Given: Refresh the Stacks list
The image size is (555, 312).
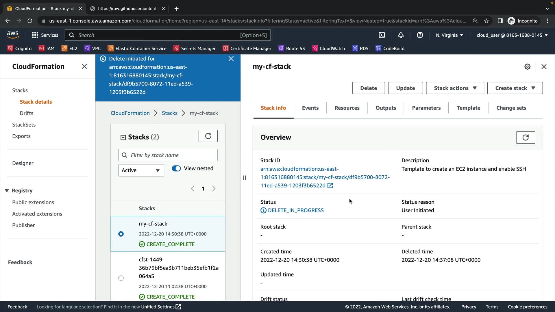Looking at the screenshot, I should click(208, 136).
